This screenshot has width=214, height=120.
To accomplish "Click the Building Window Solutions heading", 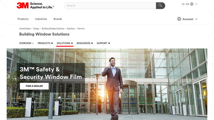I will [44, 34].
